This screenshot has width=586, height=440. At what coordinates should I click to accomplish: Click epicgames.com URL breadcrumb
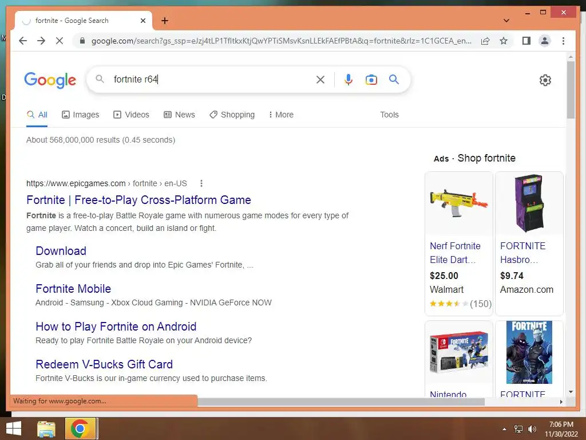[x=106, y=183]
